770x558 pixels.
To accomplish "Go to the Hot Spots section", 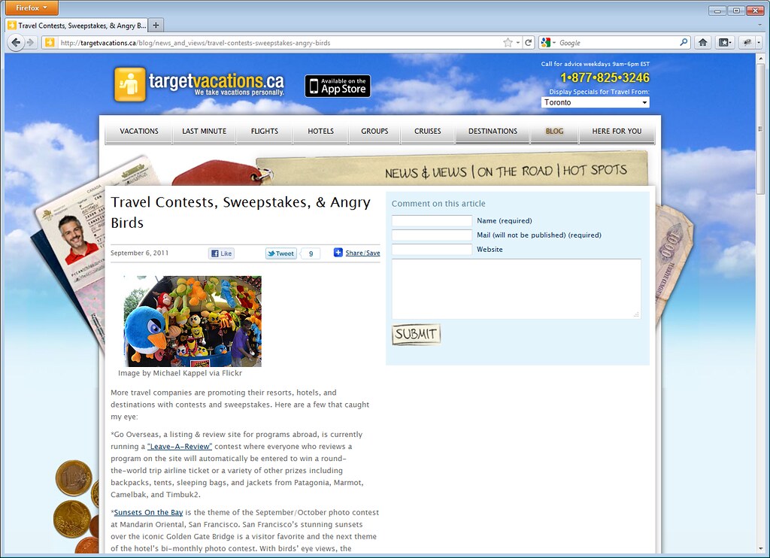I will (x=595, y=170).
